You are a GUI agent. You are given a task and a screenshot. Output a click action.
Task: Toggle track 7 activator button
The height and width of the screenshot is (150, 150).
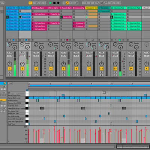pyautogui.click(x=89, y=69)
